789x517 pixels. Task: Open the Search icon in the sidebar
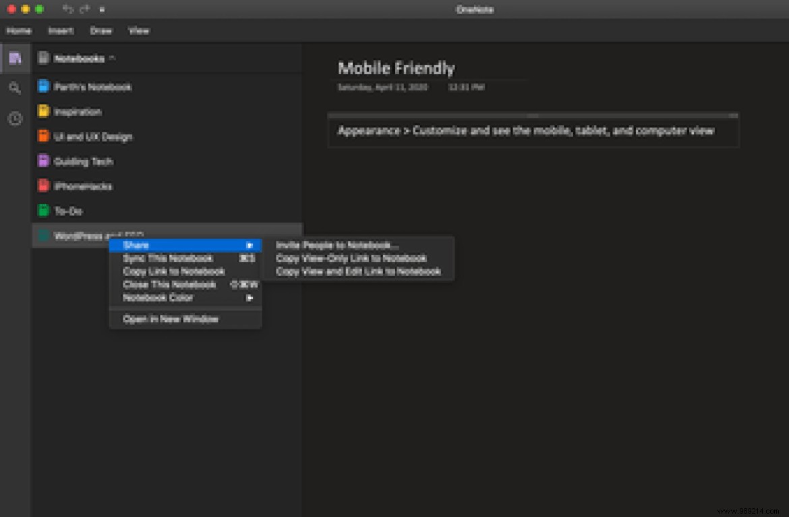click(x=14, y=88)
